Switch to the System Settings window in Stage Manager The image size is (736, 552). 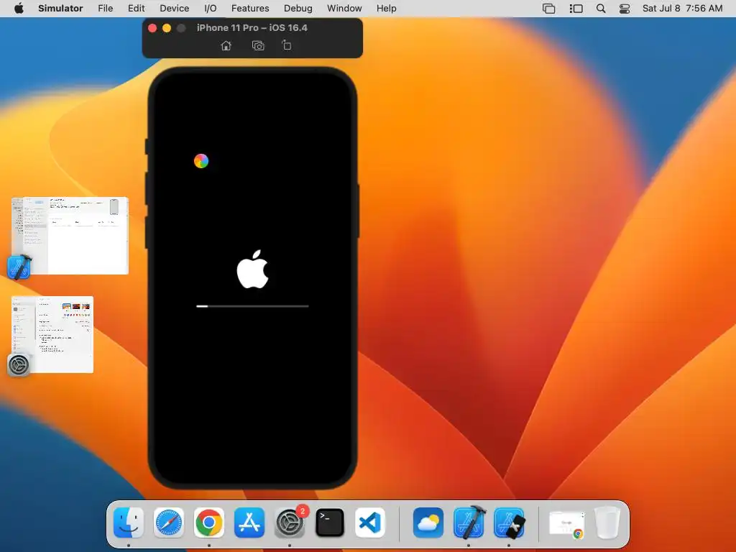click(52, 335)
